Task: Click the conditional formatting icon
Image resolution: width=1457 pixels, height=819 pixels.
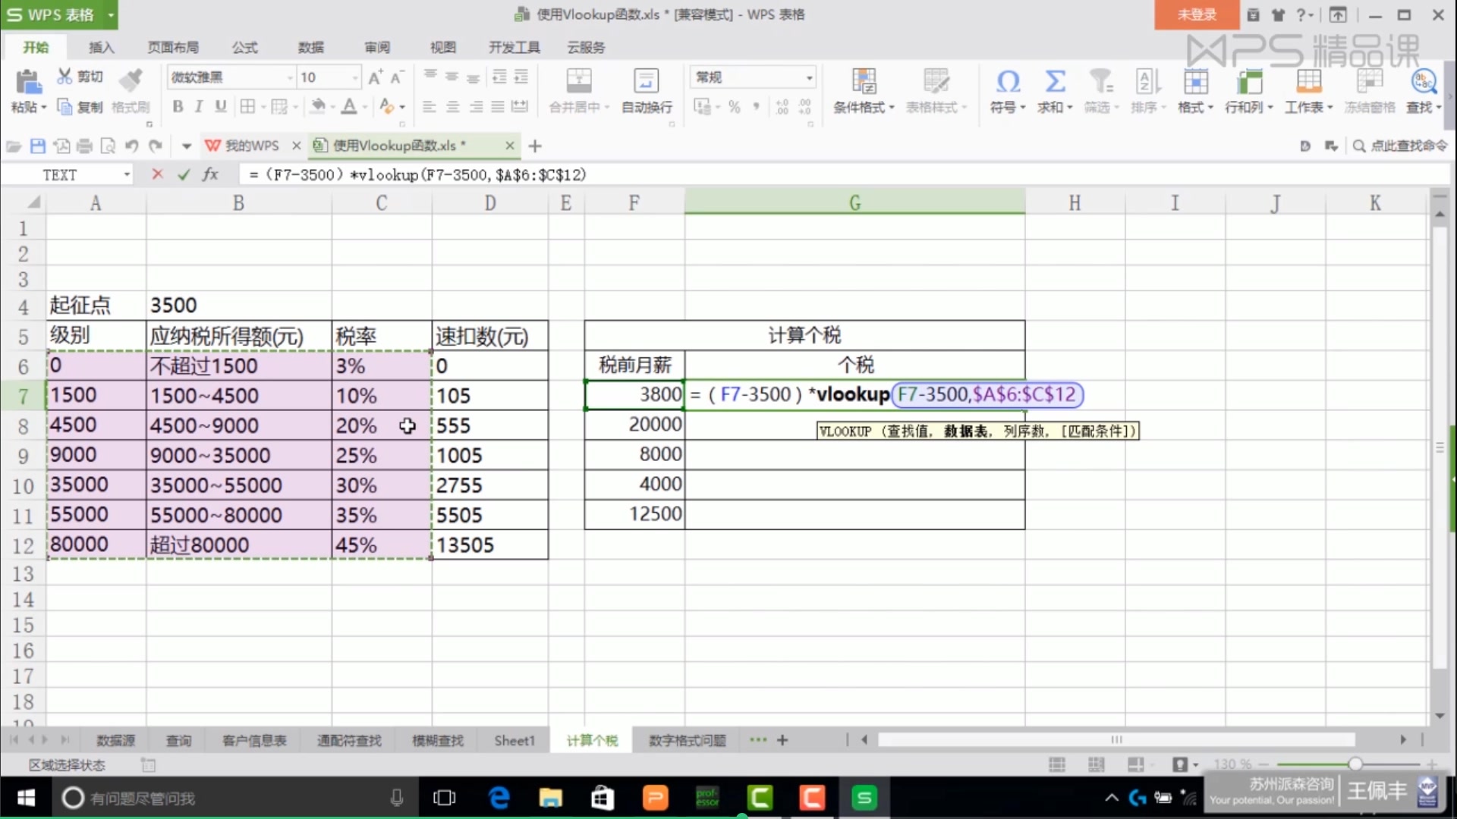Action: click(864, 80)
